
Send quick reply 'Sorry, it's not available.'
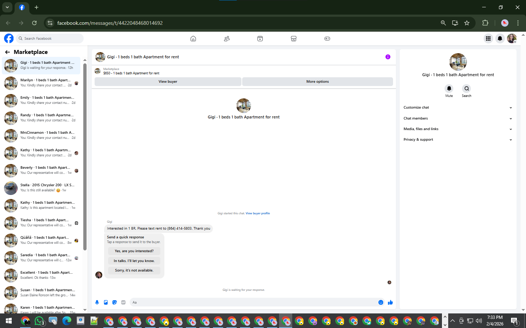click(134, 270)
